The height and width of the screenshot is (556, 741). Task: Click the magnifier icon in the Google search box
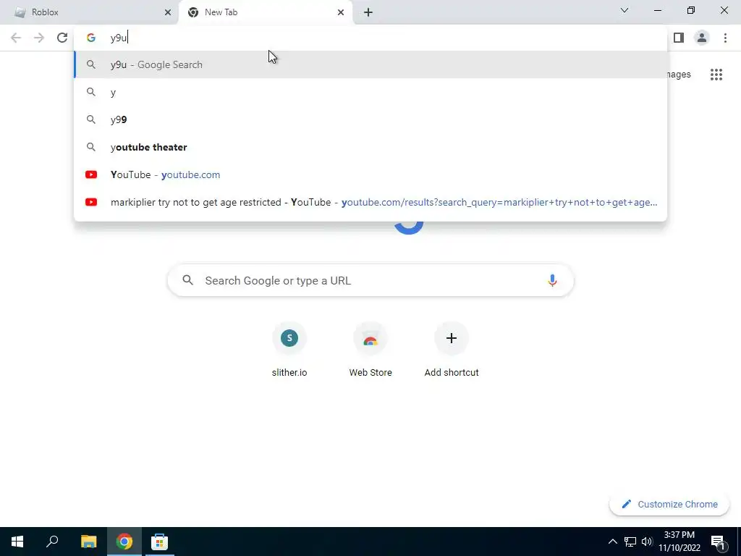click(187, 280)
